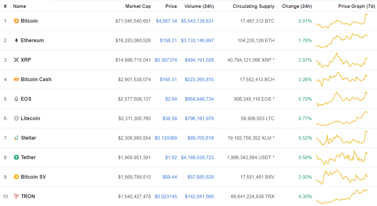Click XRP price $0.367374
The height and width of the screenshot is (206, 377).
point(166,60)
